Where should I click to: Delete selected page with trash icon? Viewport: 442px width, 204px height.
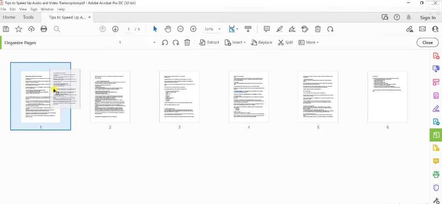(x=187, y=42)
